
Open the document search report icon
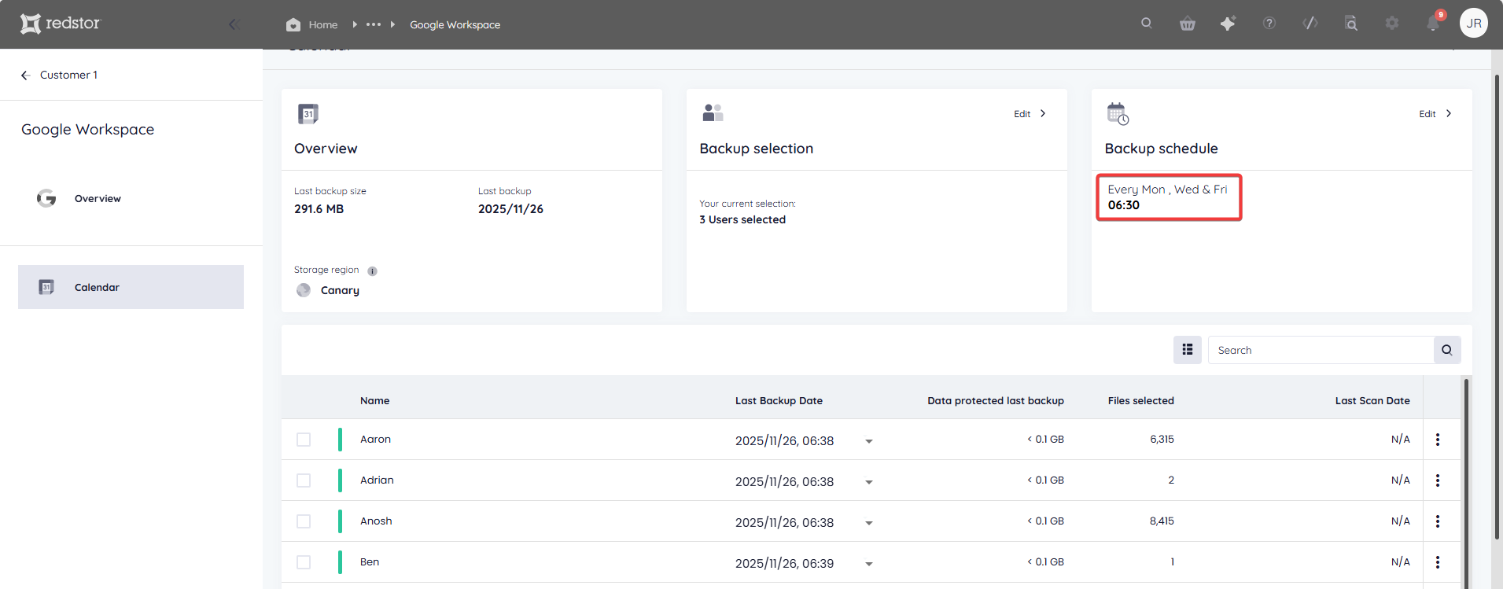click(1351, 24)
